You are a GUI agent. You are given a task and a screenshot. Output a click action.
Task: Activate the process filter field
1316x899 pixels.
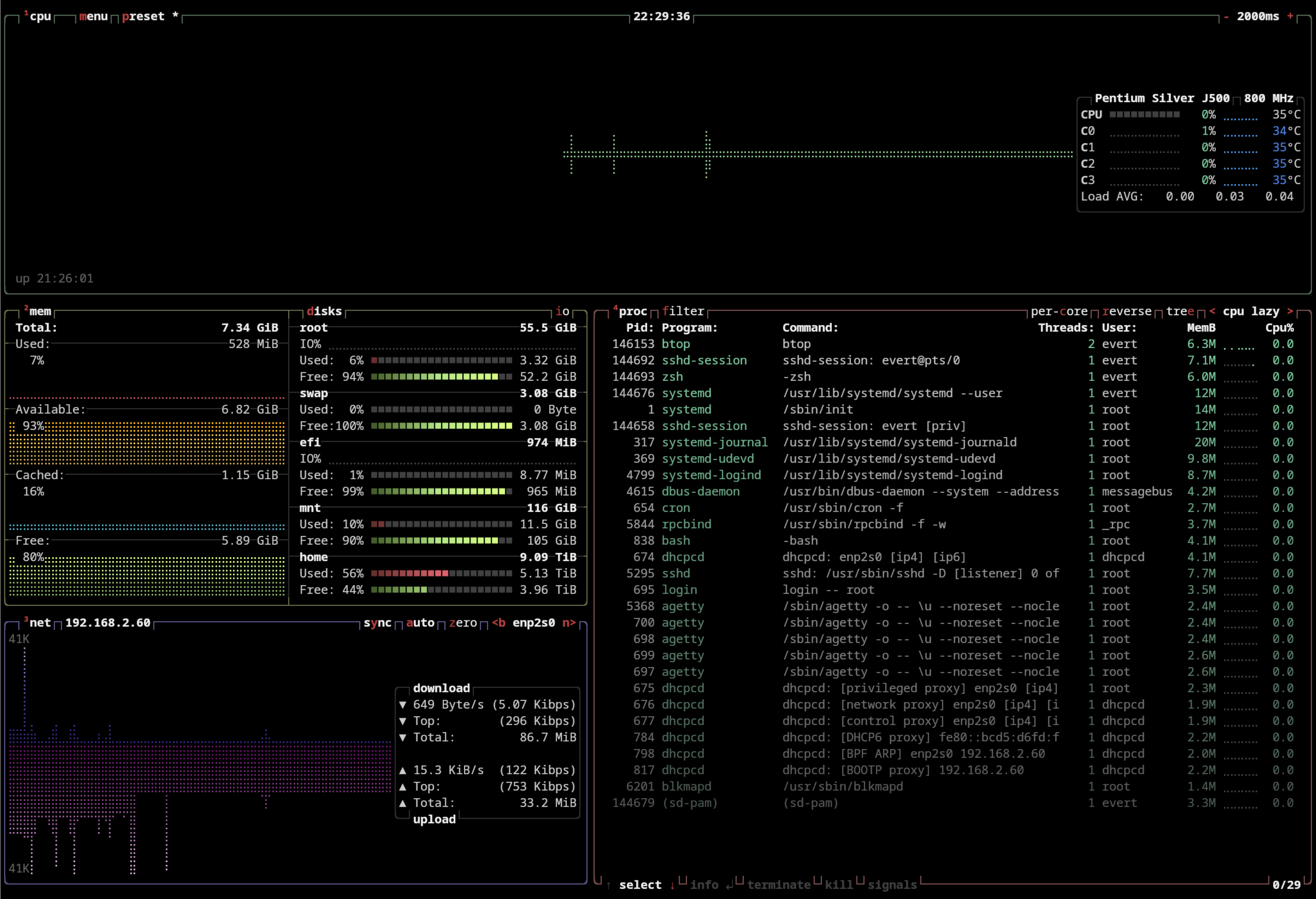click(683, 311)
